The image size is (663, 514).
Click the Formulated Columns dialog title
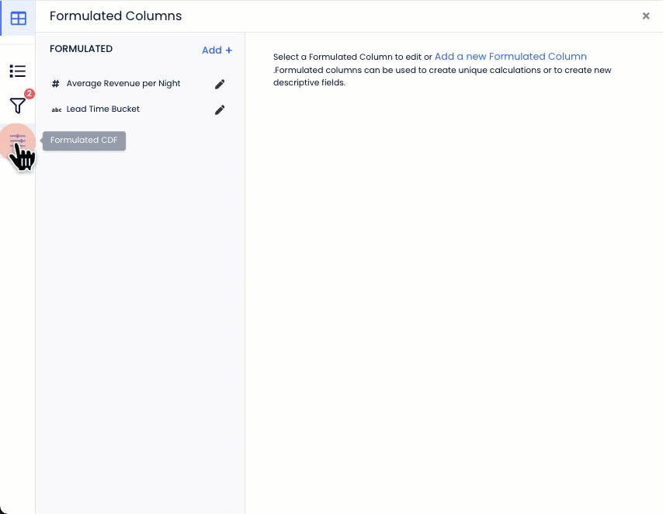[116, 16]
